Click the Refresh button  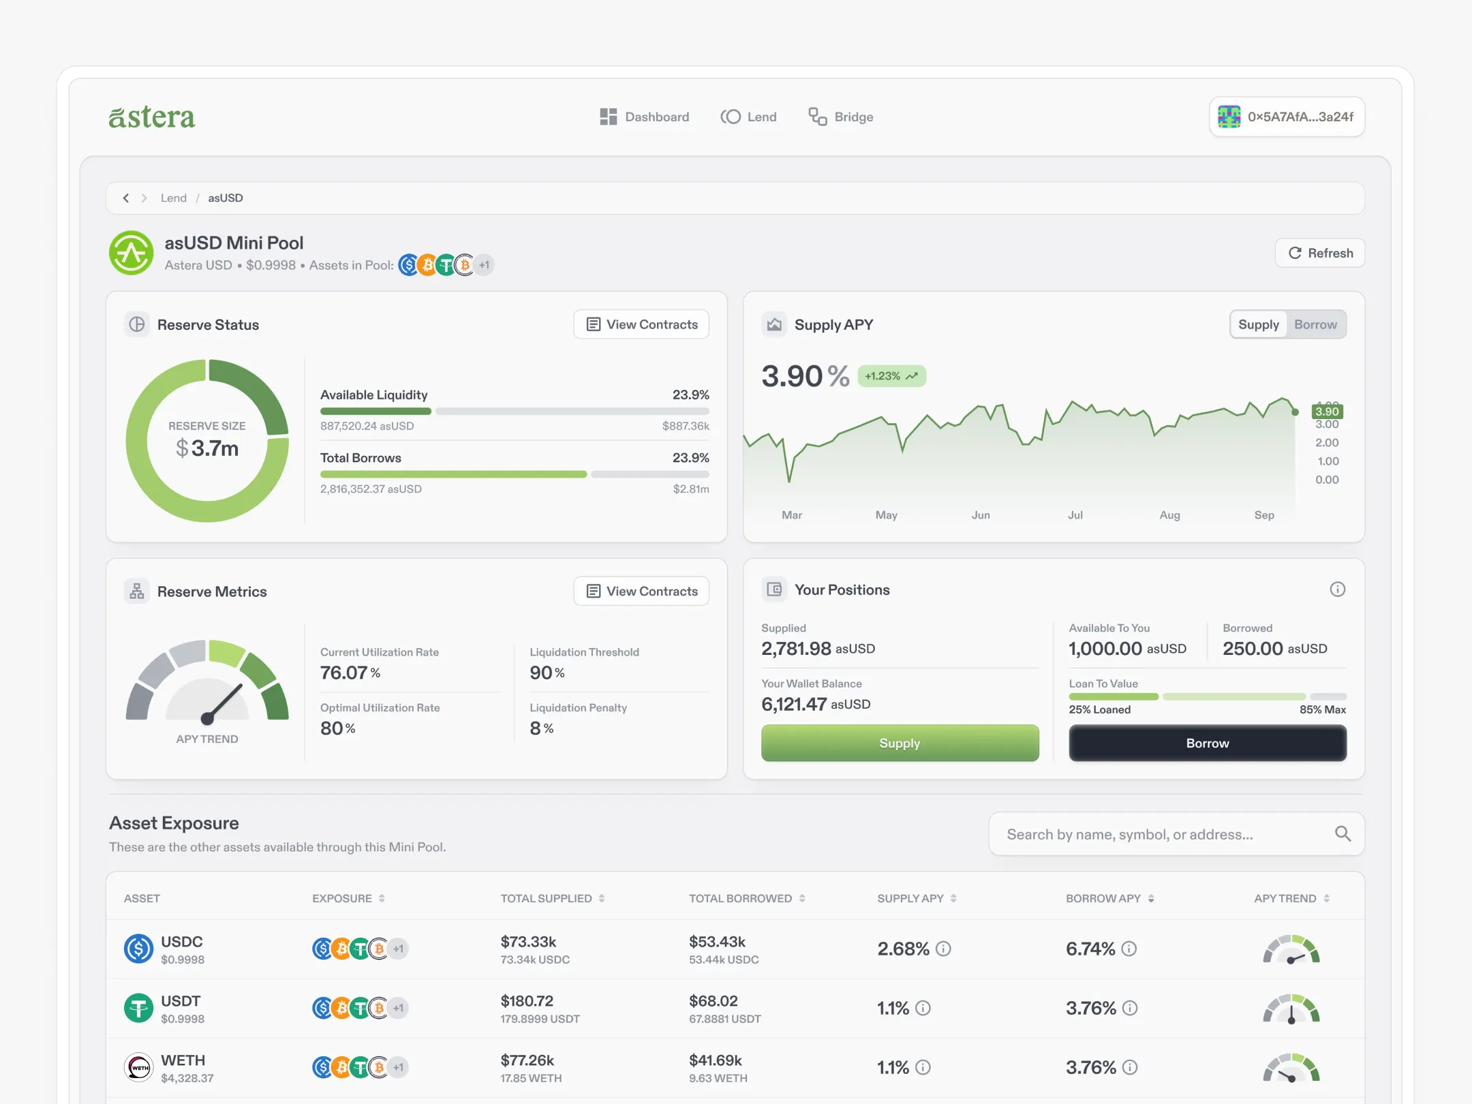(1319, 253)
